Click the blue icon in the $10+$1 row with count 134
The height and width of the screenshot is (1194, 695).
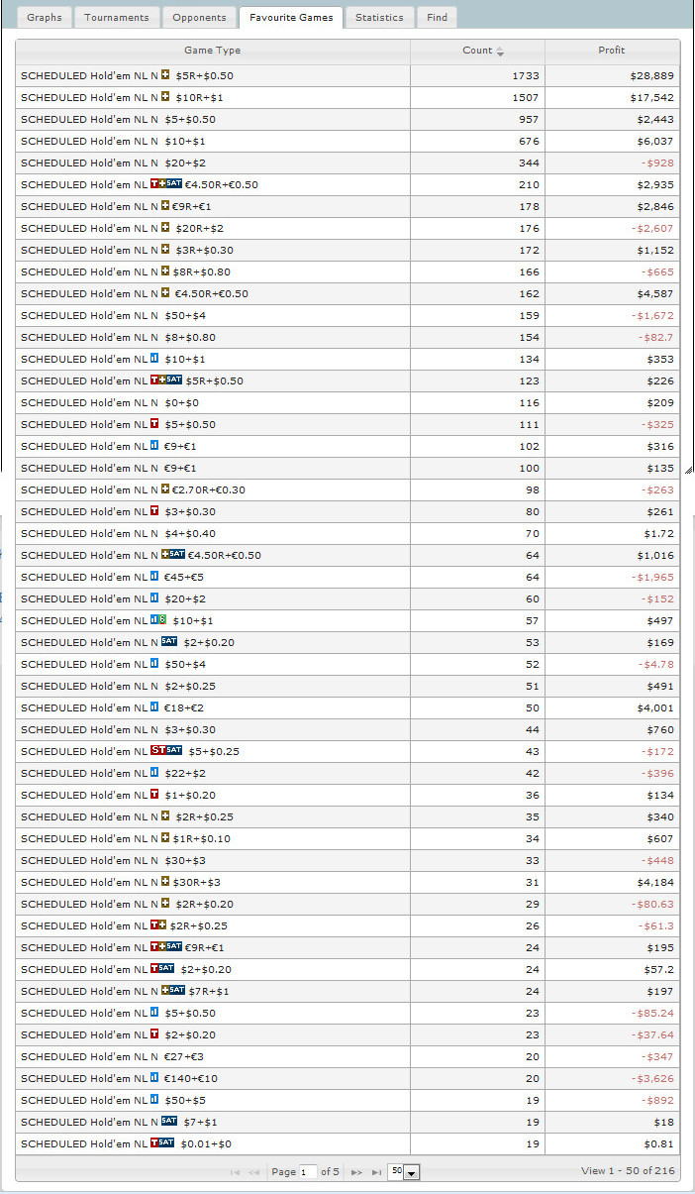pyautogui.click(x=154, y=359)
